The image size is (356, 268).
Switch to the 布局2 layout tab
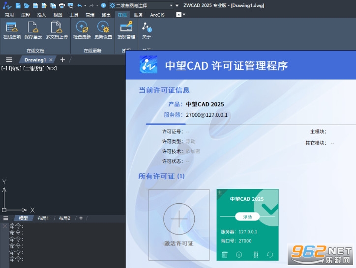click(x=64, y=218)
